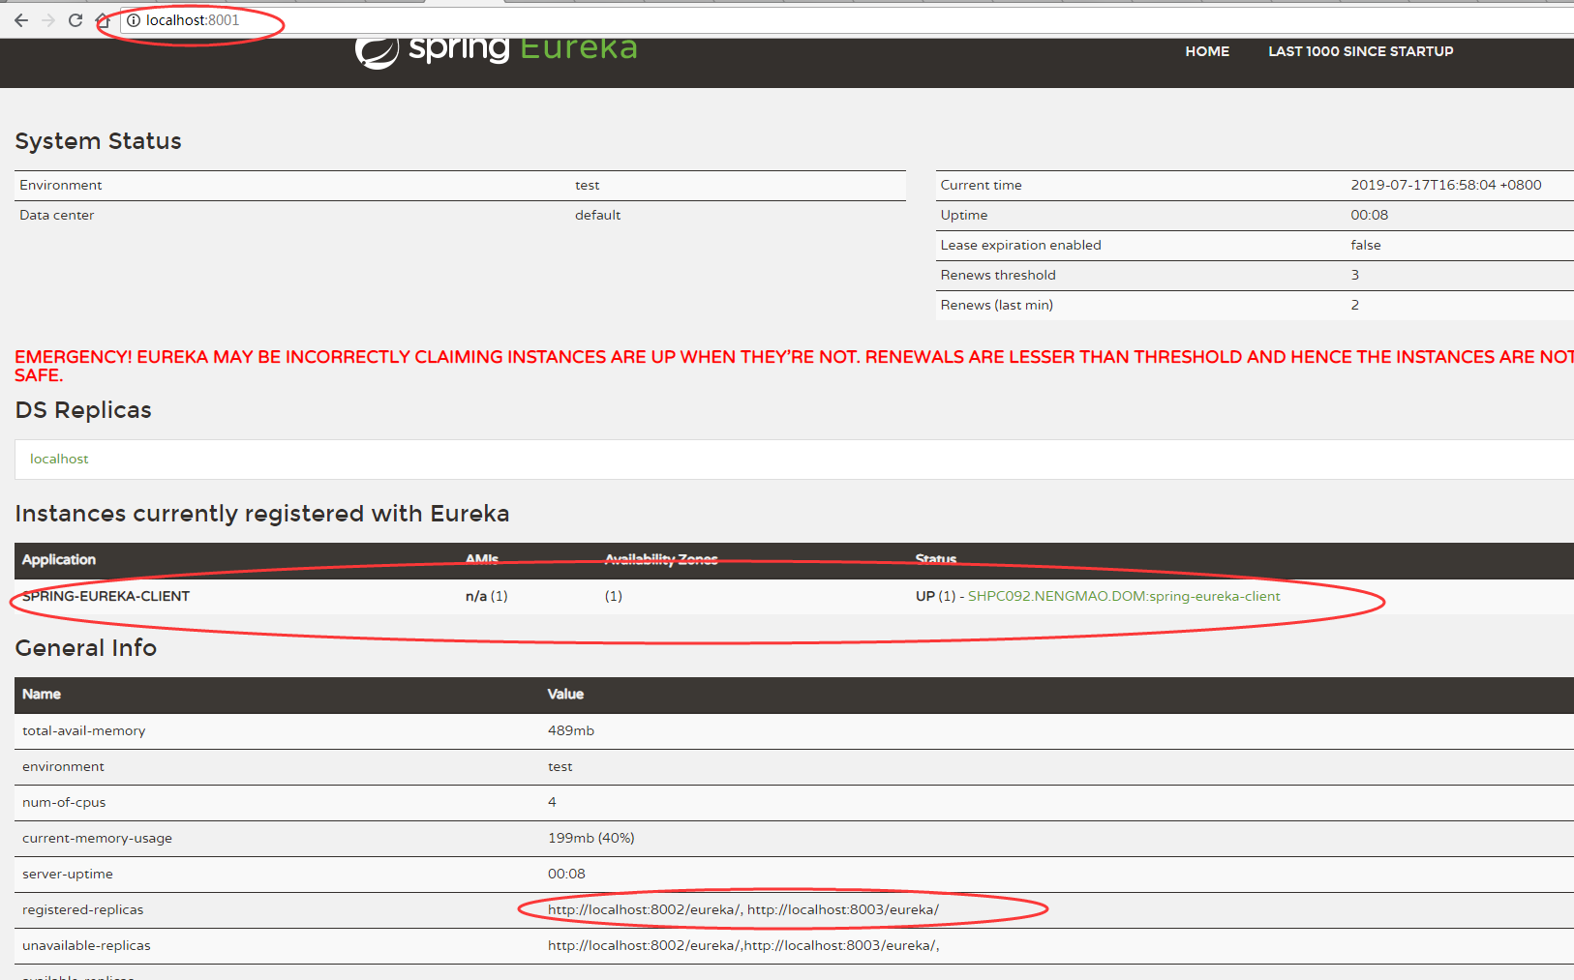Reload the page with refresh icon
This screenshot has width=1574, height=980.
pos(76,20)
